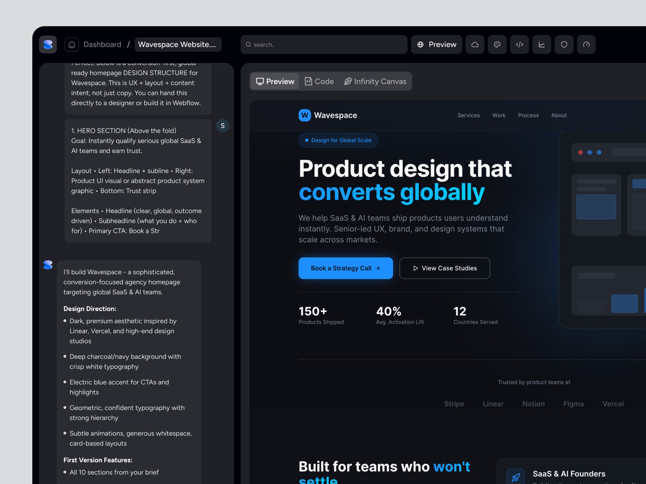646x484 pixels.
Task: Select the Dashboard breadcrumb link
Action: coord(102,44)
